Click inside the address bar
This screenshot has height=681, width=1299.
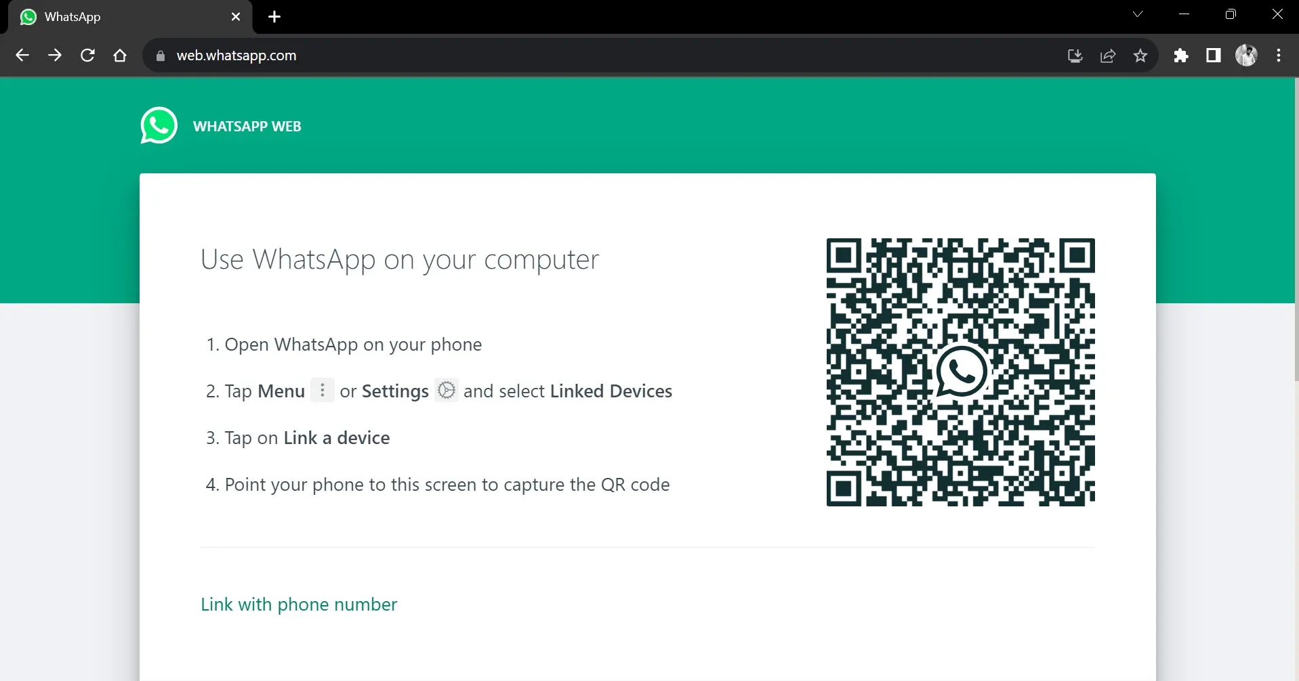(x=474, y=56)
